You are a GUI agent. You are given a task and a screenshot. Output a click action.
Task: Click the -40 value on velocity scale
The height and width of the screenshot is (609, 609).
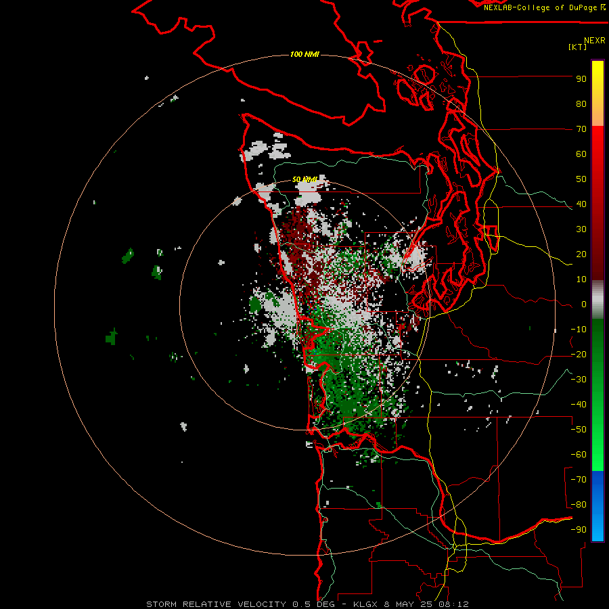[x=579, y=405]
